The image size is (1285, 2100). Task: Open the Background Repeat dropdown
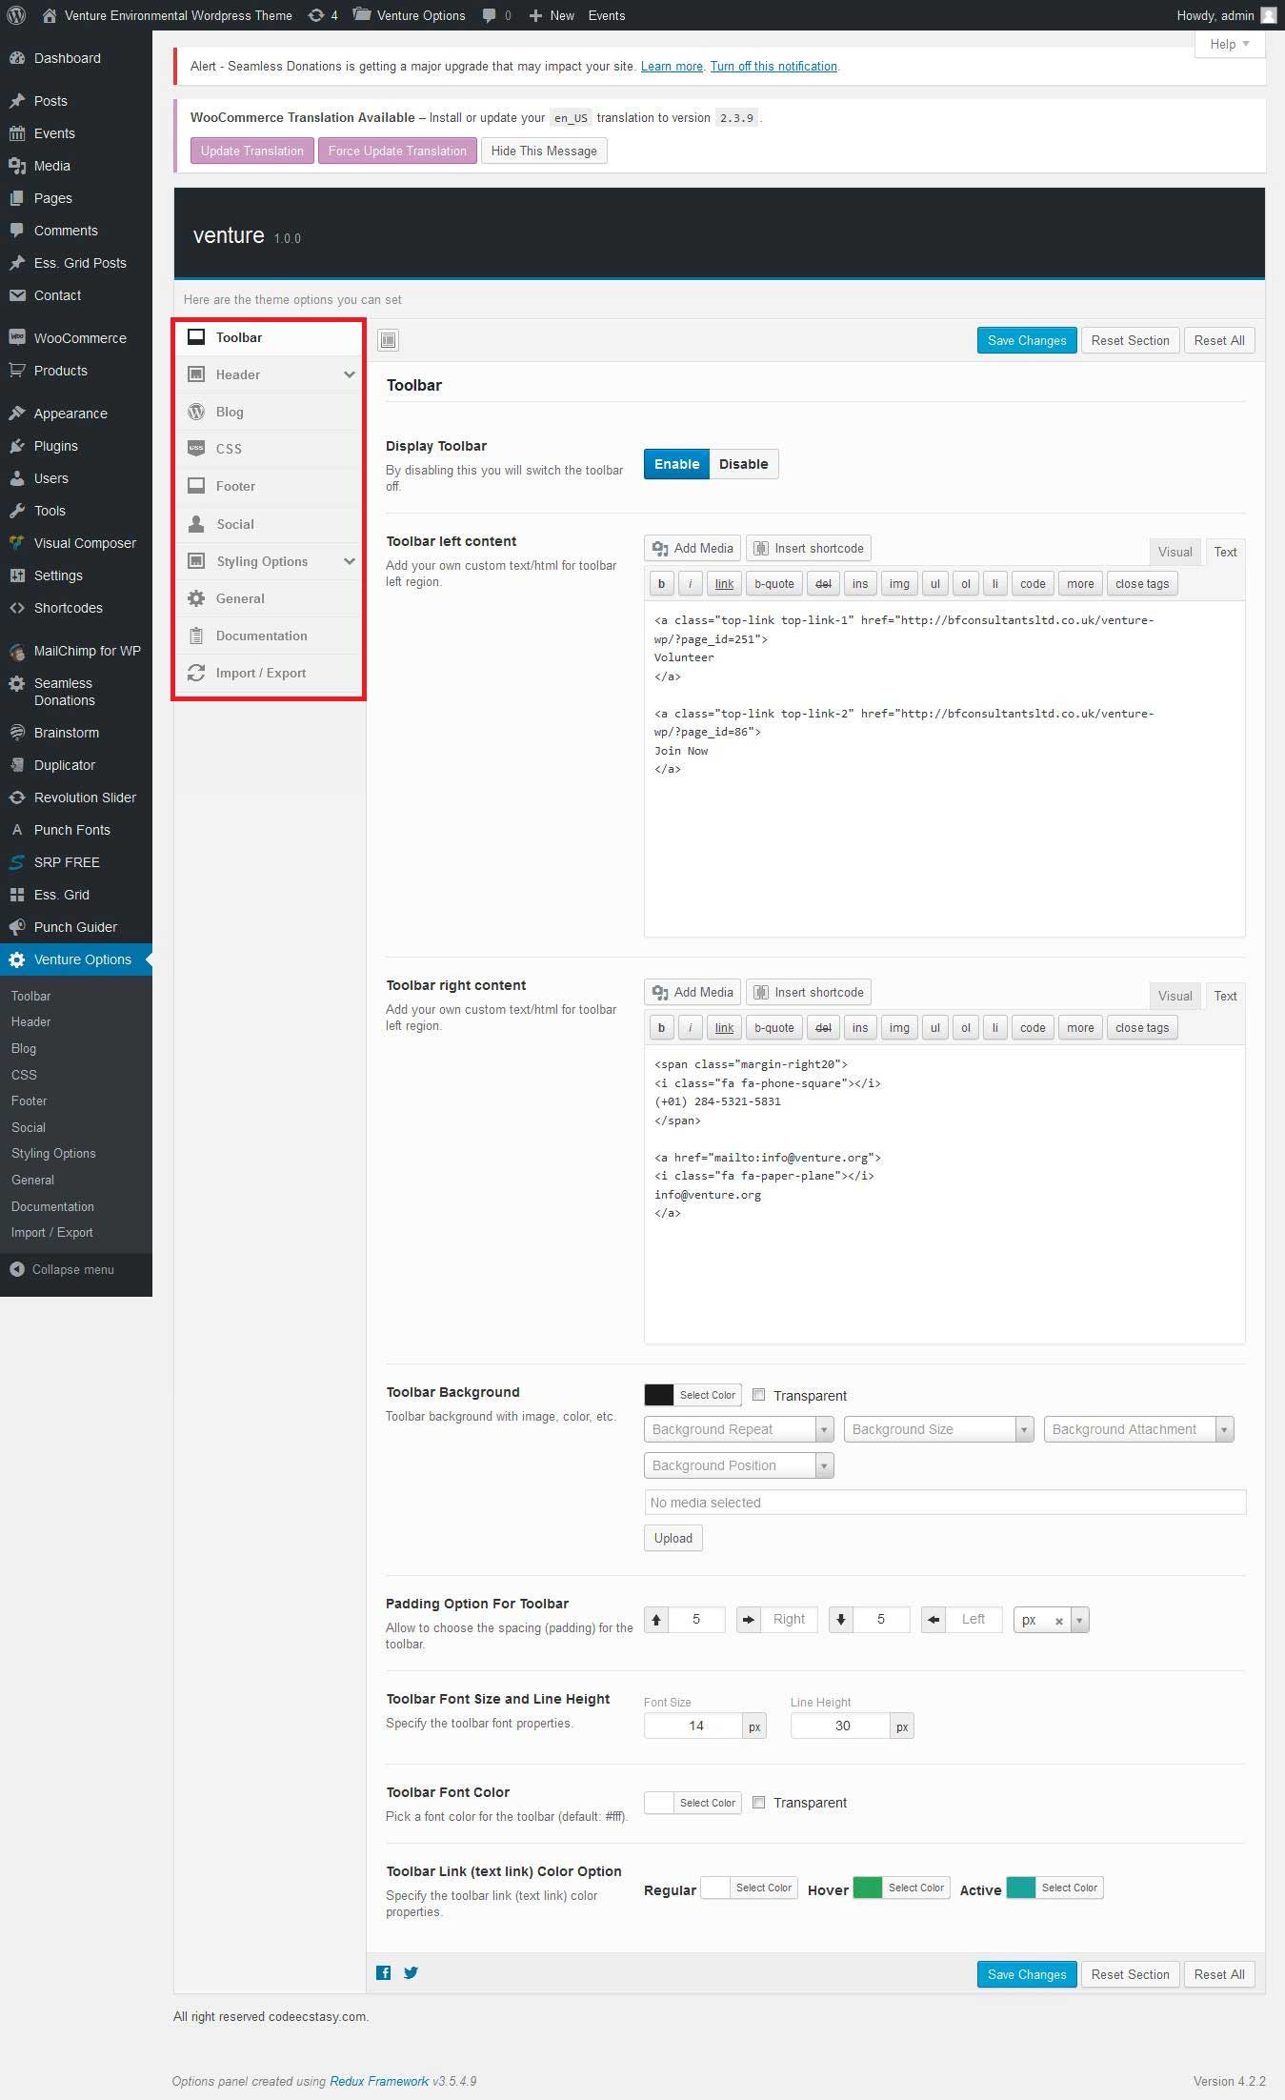point(738,1429)
